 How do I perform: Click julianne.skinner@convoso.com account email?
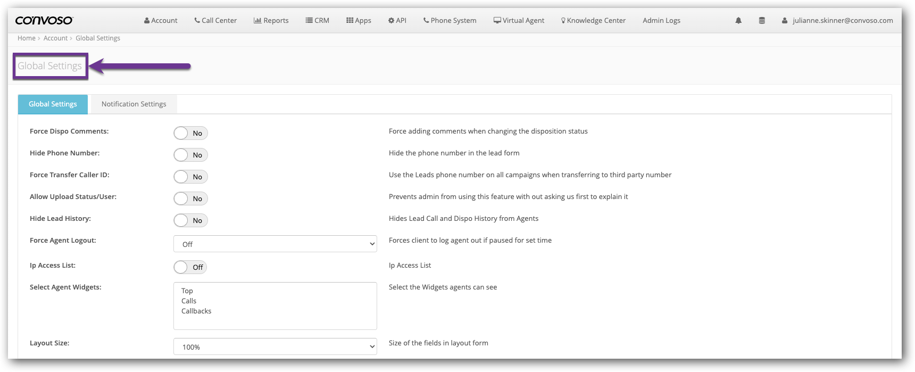tap(843, 20)
